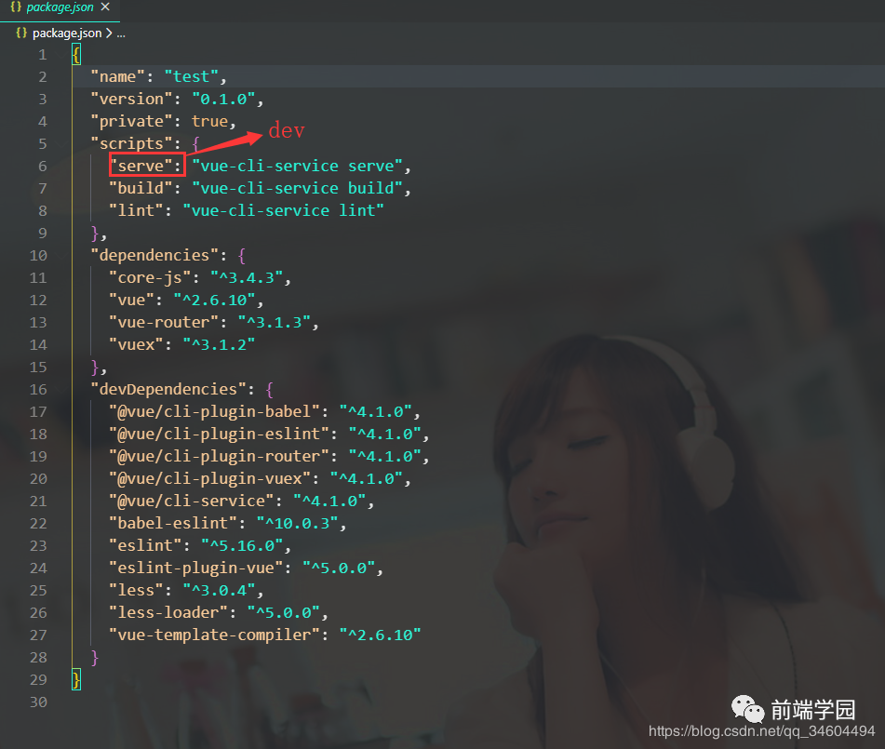Click the red "dev" annotation label
Screen dimensions: 885x749
pos(287,131)
